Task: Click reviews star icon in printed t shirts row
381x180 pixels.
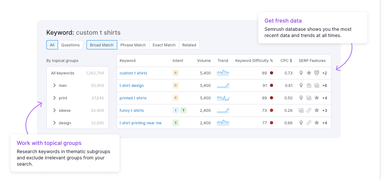Action: (317, 98)
